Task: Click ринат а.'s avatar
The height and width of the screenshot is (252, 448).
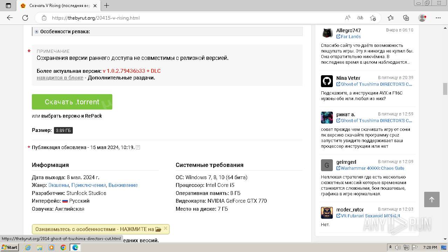Action: 327,117
